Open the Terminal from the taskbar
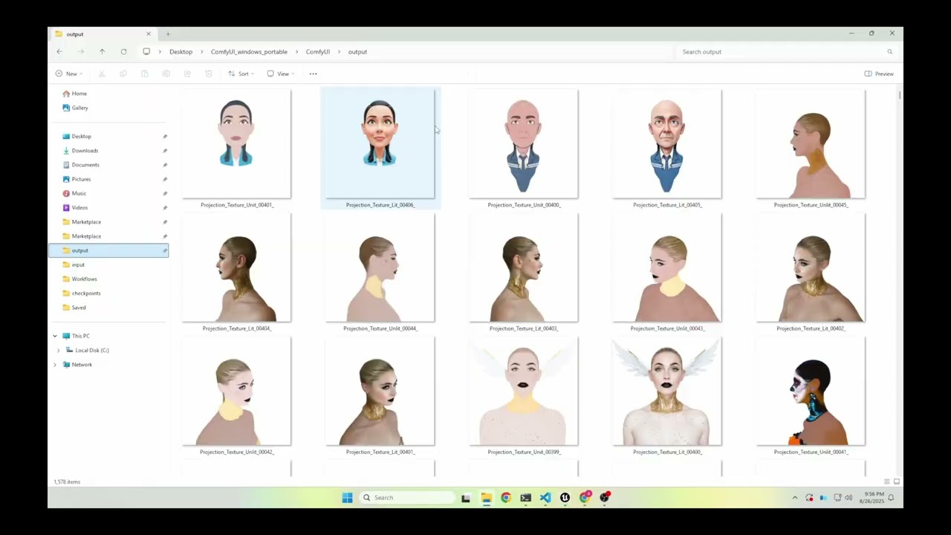This screenshot has height=535, width=951. click(x=526, y=498)
